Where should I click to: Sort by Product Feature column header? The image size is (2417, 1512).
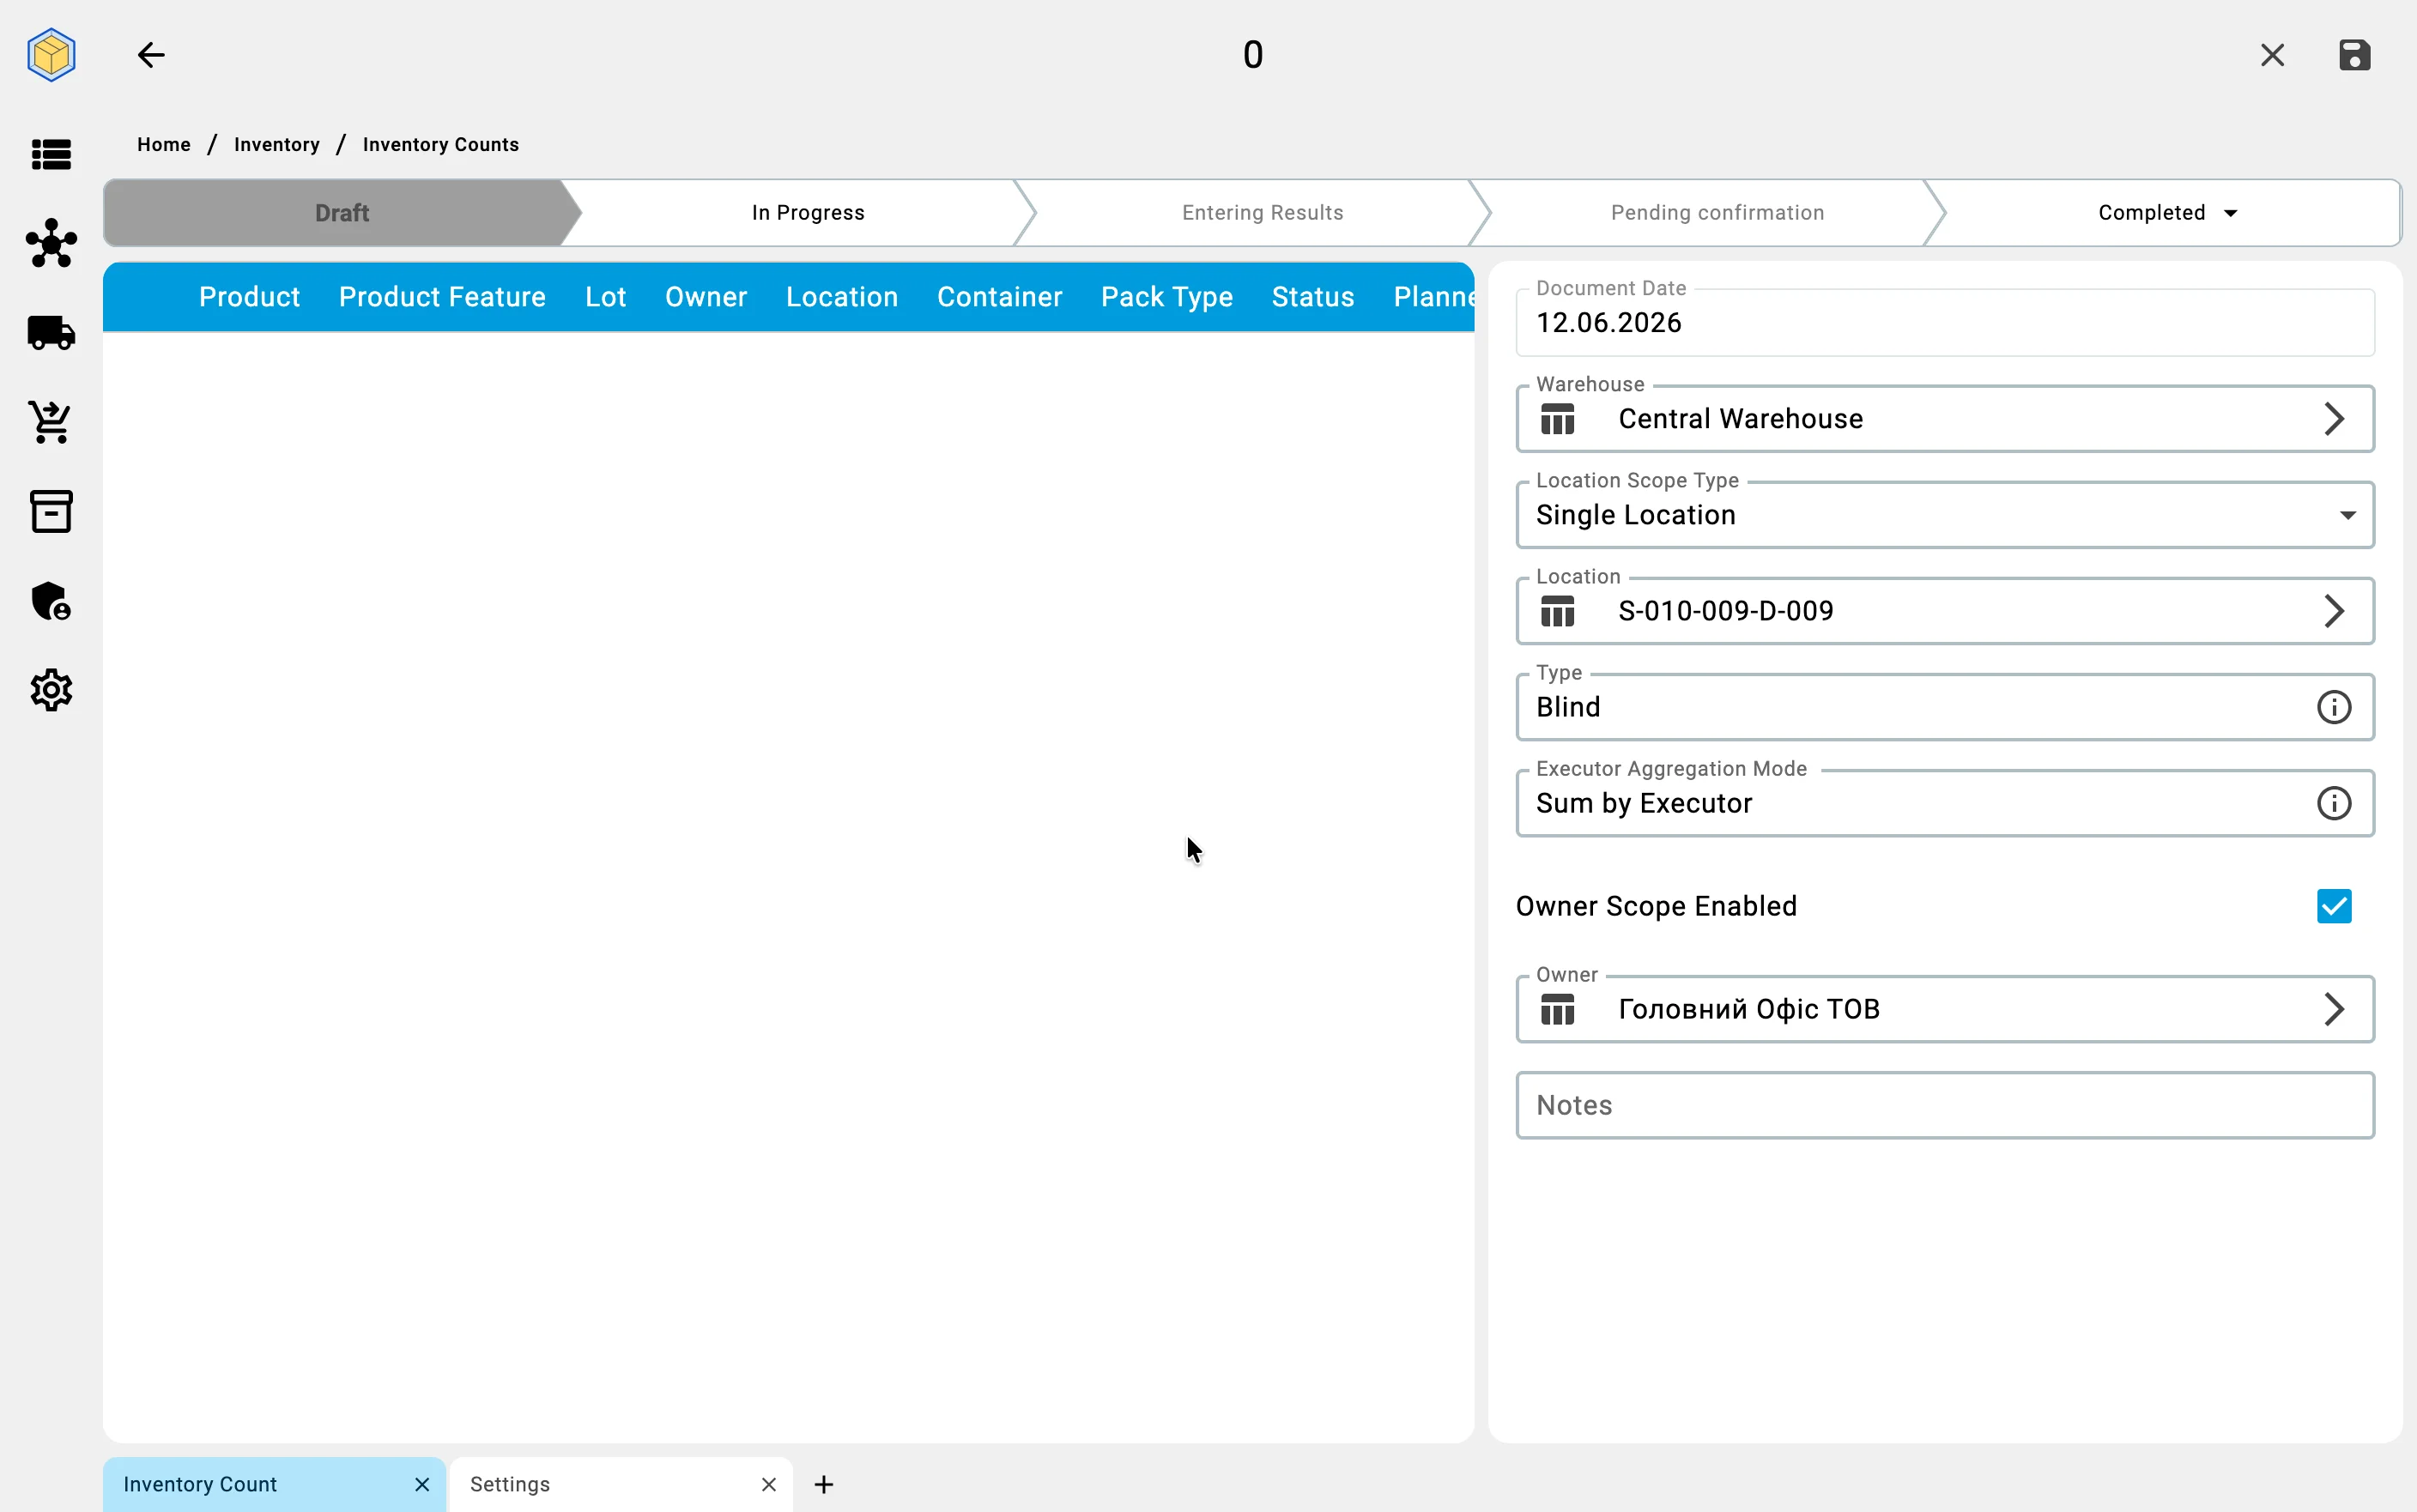tap(442, 297)
